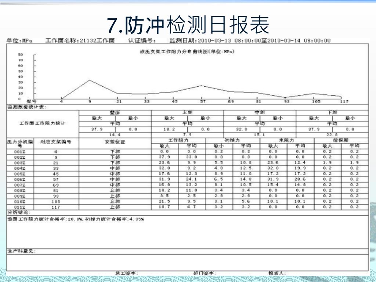Click the 监测日期 date range text
This screenshot has width=376, height=282.
pos(250,40)
